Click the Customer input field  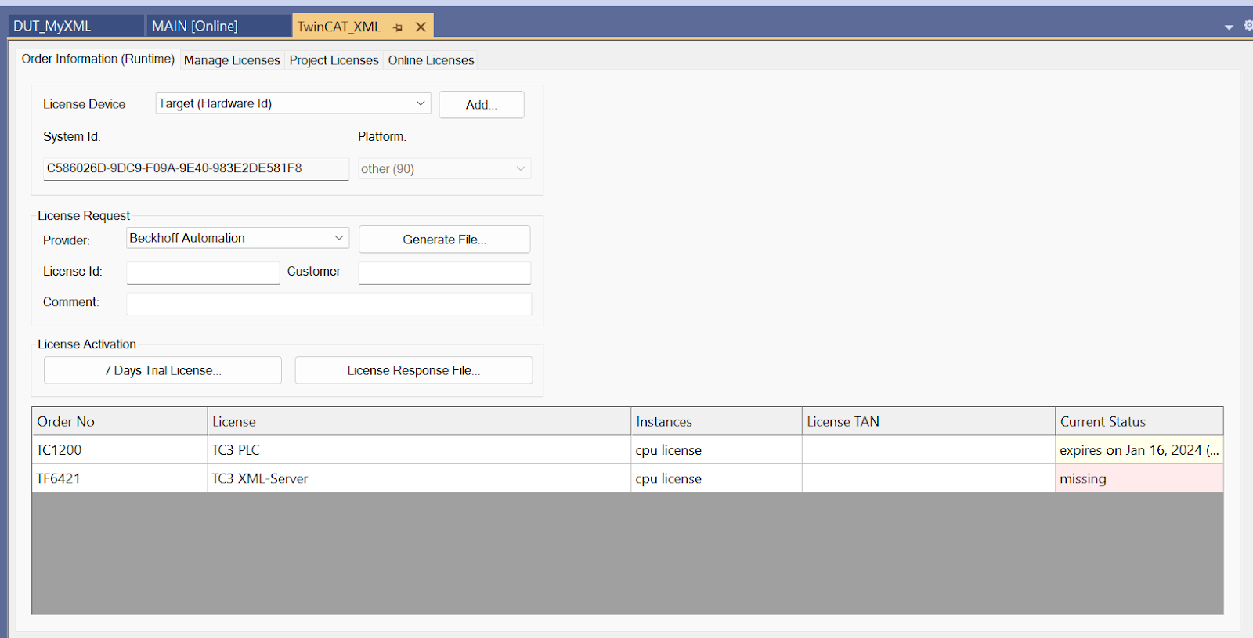[444, 272]
